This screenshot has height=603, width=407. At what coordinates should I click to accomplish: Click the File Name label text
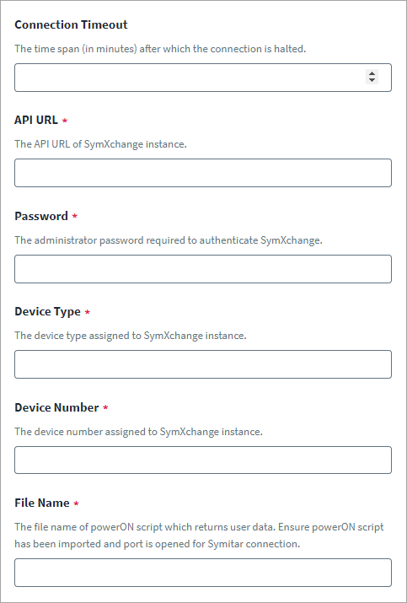pyautogui.click(x=42, y=503)
